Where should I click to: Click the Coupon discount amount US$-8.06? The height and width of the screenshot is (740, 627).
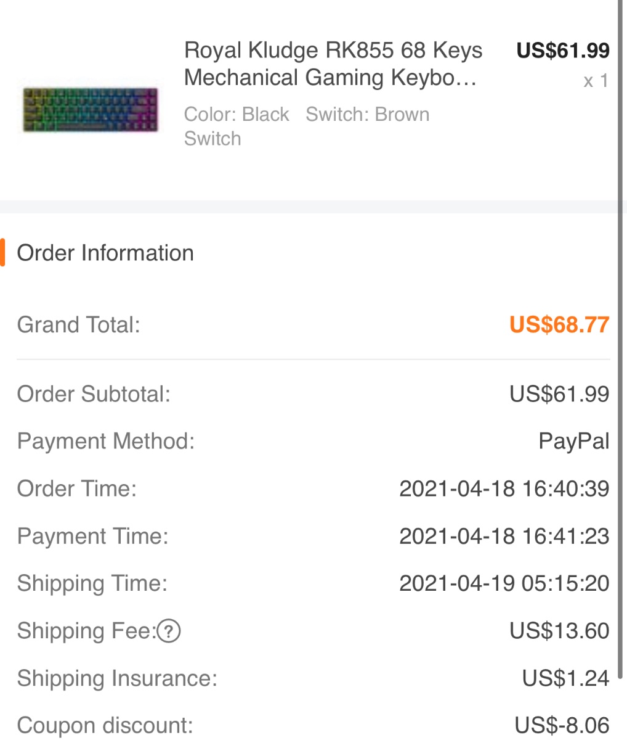(x=562, y=725)
